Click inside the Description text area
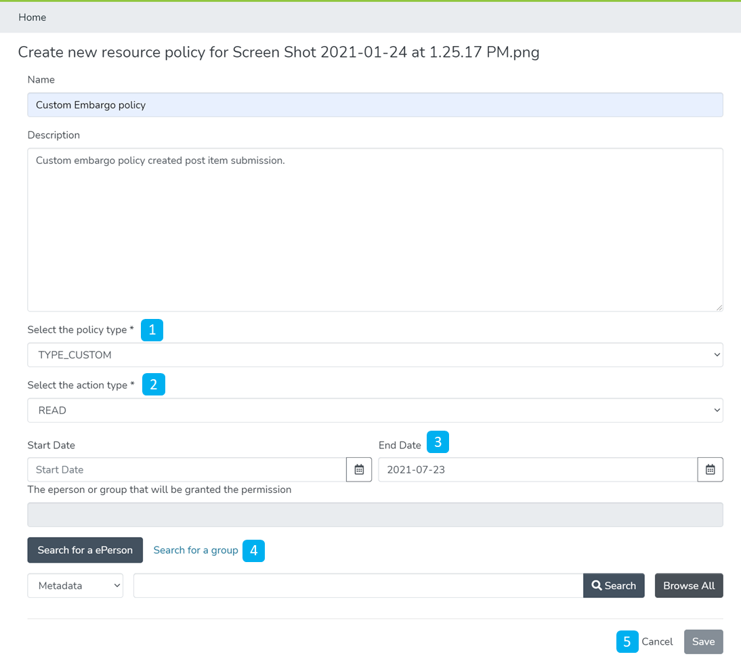 coord(375,230)
